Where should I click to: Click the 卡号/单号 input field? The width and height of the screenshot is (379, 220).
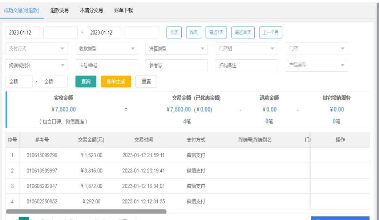pyautogui.click(x=107, y=65)
